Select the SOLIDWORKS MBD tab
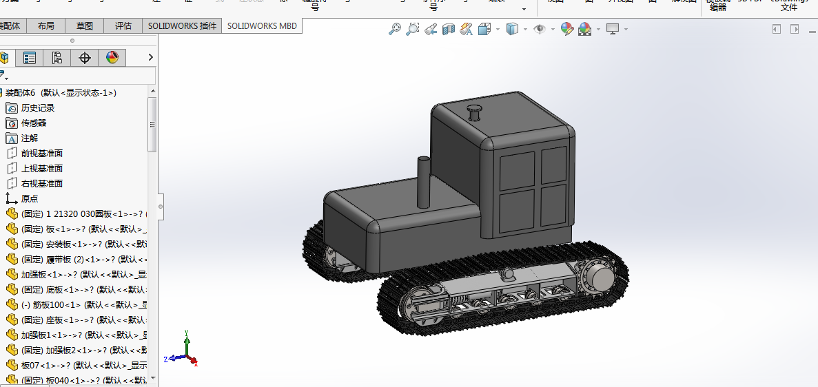The width and height of the screenshot is (818, 387). [x=262, y=25]
